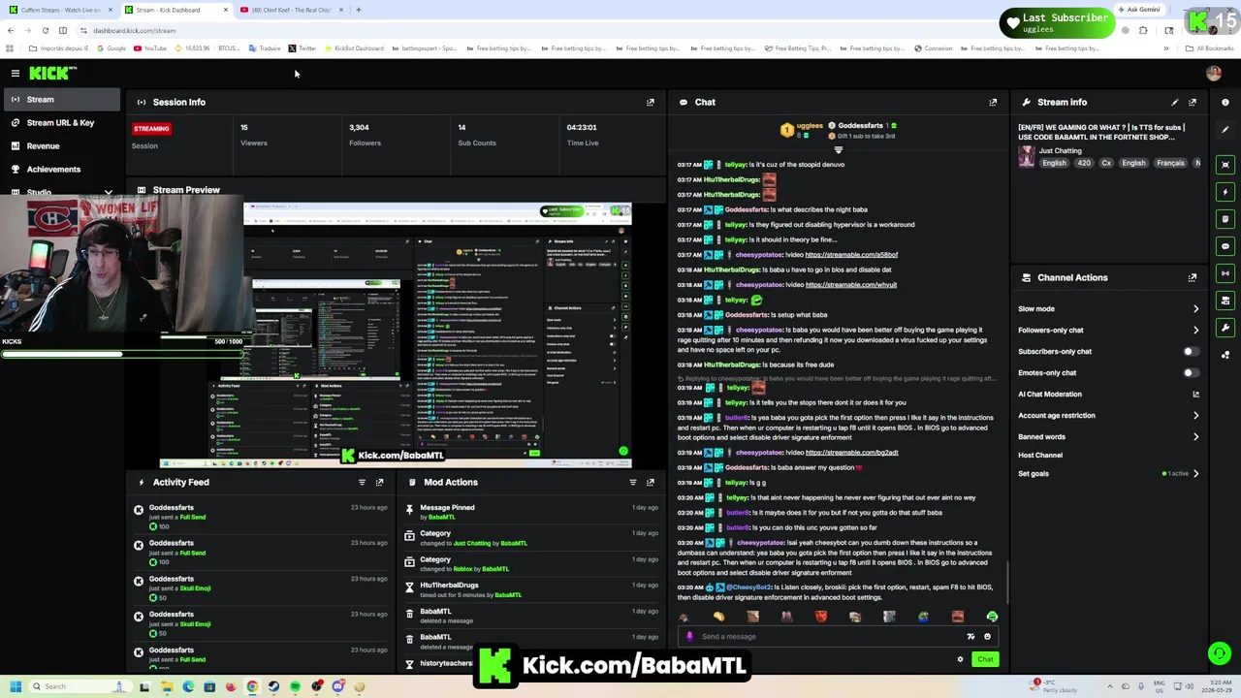Screen dimensions: 1241x698
Task: Toggle the lightning activity widget icon in sidebar
Action: click(x=1225, y=192)
